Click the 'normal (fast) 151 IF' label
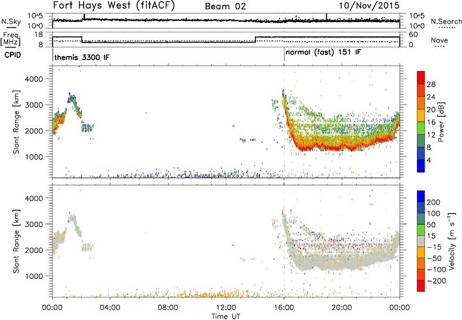 [323, 53]
